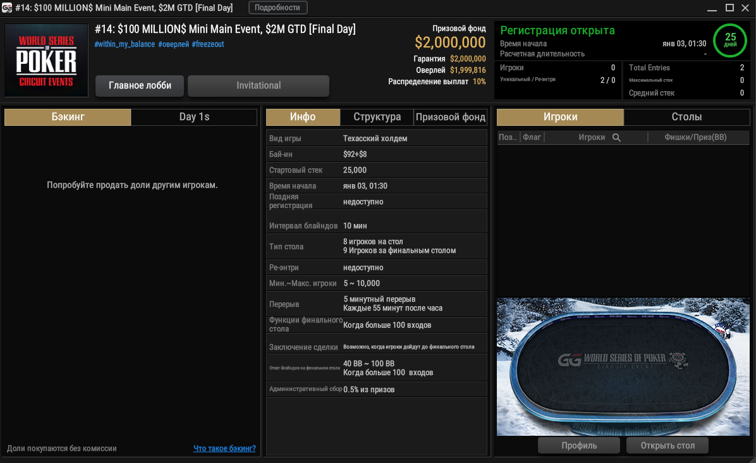The height and width of the screenshot is (463, 756).
Task: Open the Что такое бэкинг? link
Action: pos(224,448)
